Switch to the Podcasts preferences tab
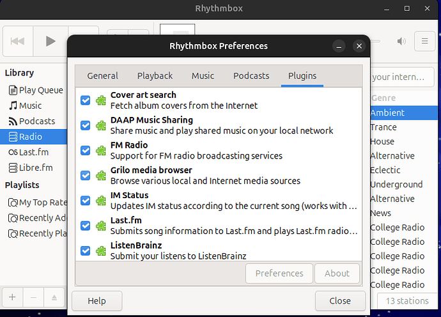 251,75
